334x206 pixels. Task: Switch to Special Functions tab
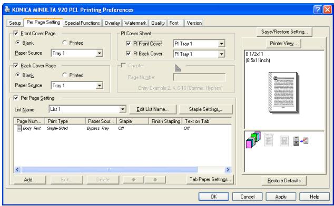(82, 23)
